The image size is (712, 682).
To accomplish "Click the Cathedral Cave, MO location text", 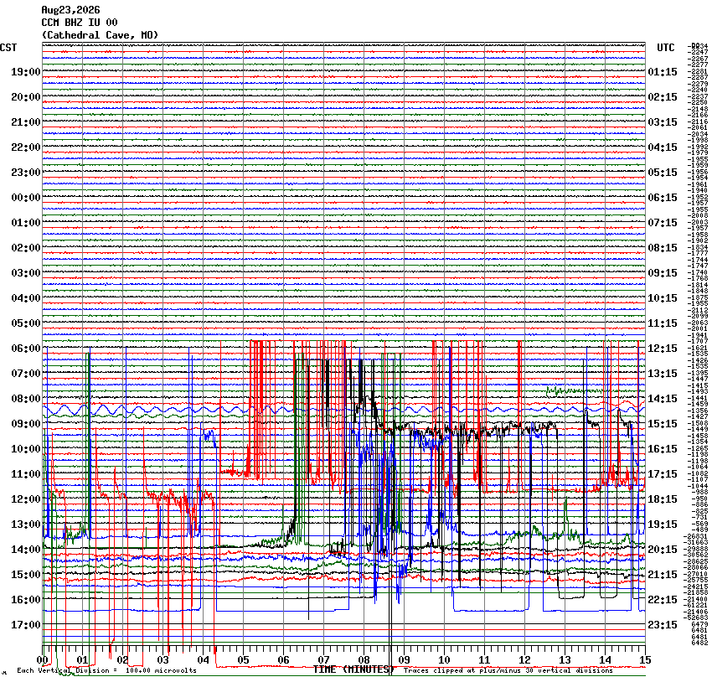I will [x=100, y=35].
